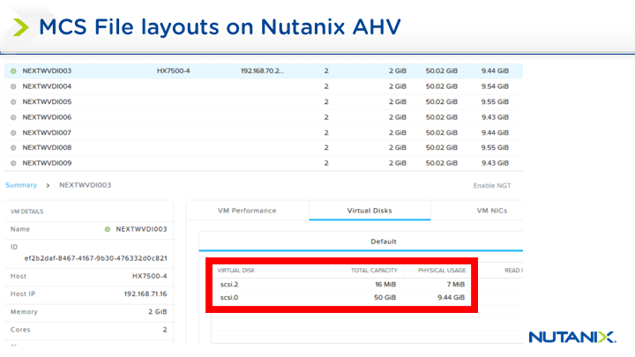Viewport: 635px width, 357px height.
Task: Click the 50 GiB capacity value
Action: 385,298
